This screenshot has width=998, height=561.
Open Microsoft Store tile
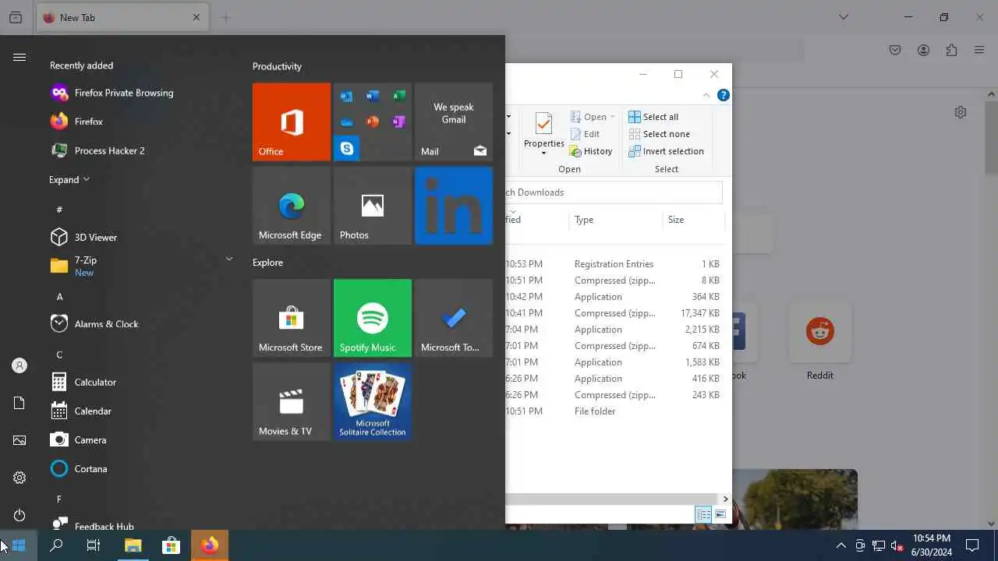292,318
